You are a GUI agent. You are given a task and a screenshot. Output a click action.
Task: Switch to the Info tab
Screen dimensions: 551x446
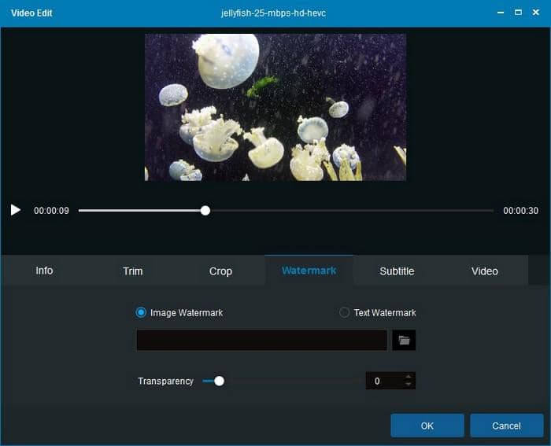[x=44, y=271]
